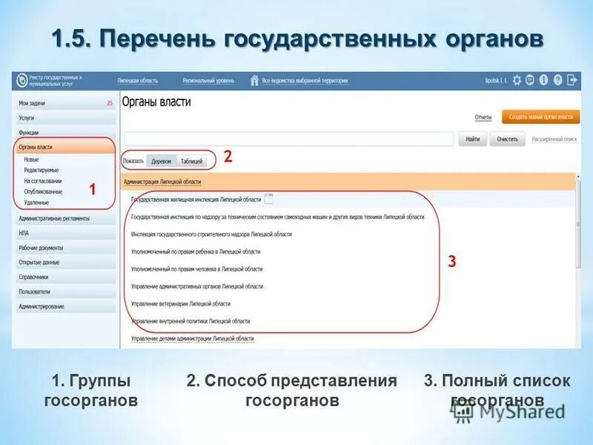This screenshot has width=593, height=445.
Task: Open Услуги section in sidebar
Action: pos(66,118)
